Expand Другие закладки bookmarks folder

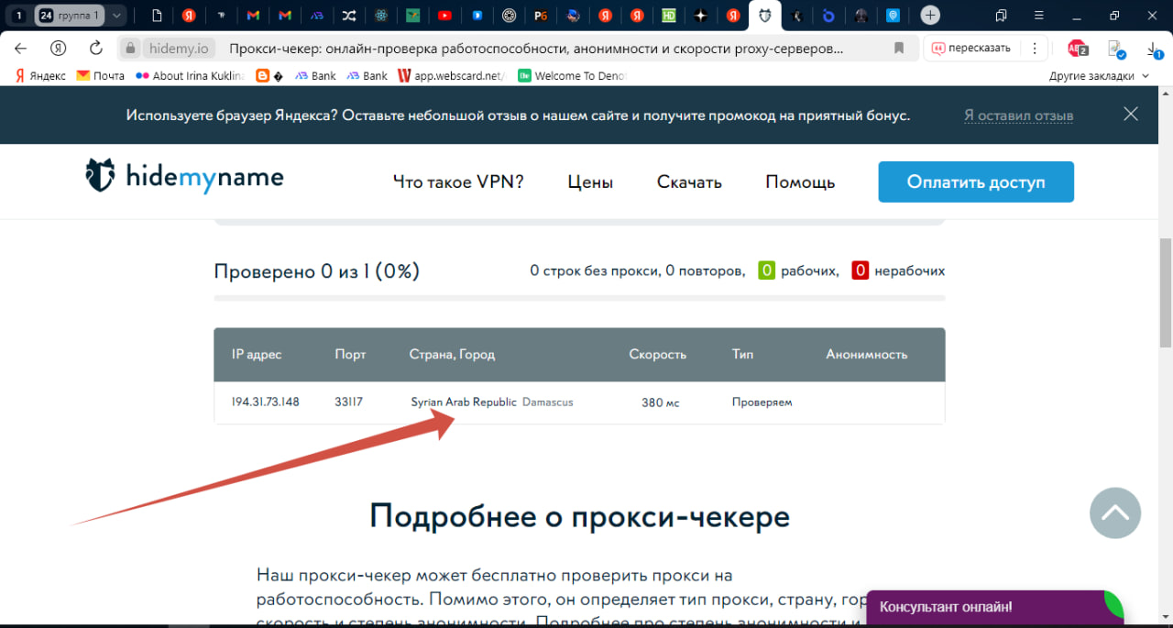click(1099, 76)
